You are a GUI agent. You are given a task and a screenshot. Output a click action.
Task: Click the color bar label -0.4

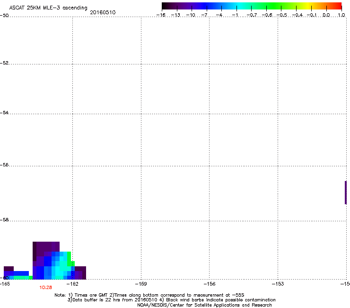click(297, 15)
